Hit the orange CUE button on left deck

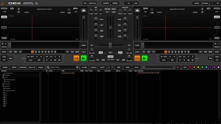76,58
